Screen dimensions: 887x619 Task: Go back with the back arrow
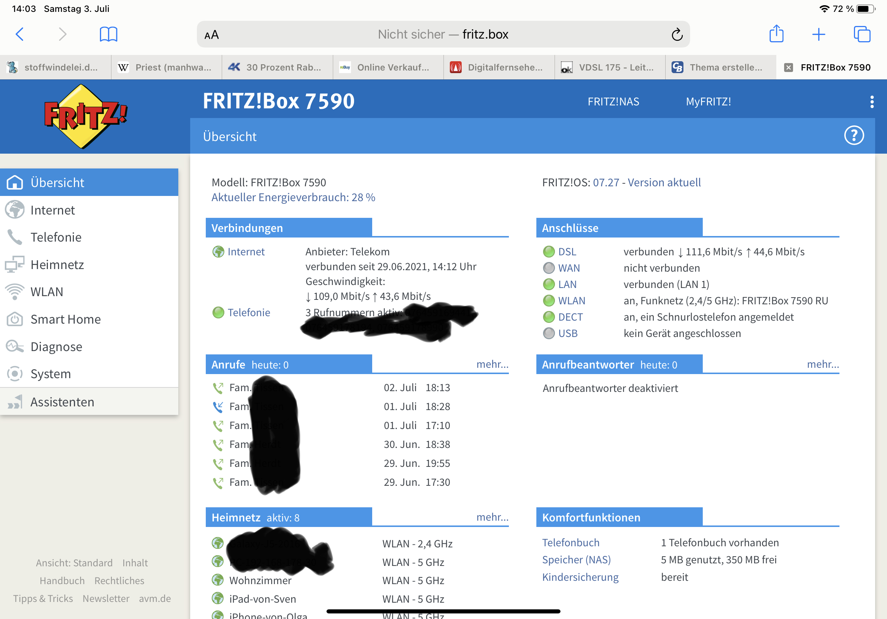20,35
